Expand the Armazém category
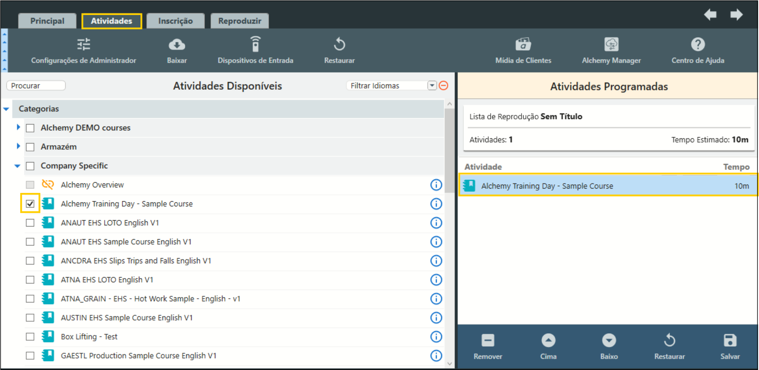The width and height of the screenshot is (759, 370). coord(18,146)
